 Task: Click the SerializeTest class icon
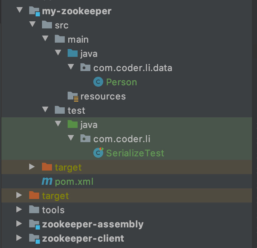click(x=98, y=153)
